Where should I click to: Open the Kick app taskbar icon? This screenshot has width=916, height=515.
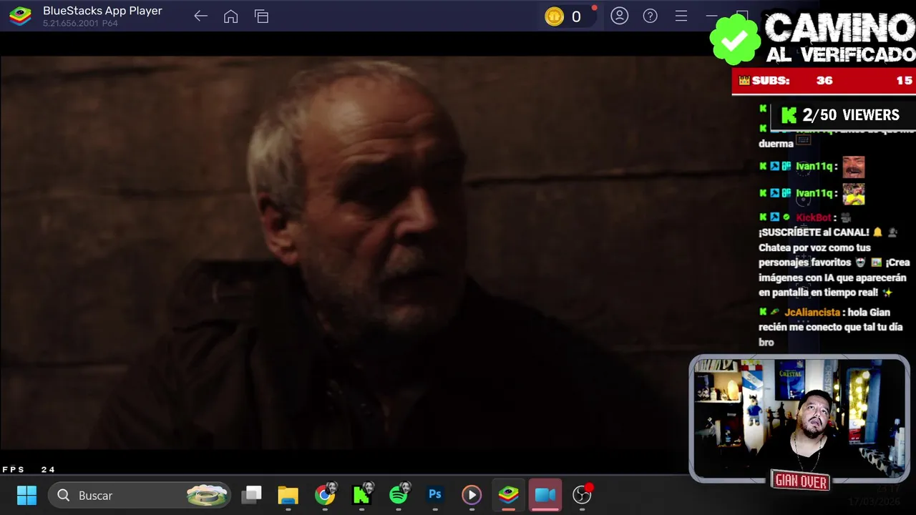pos(362,494)
